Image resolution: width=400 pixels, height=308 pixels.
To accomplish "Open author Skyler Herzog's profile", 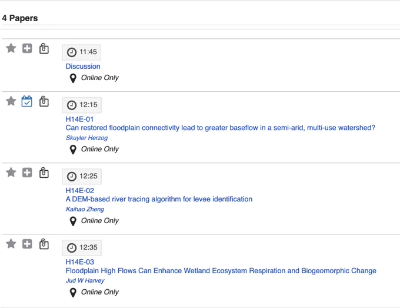I will 86,138.
